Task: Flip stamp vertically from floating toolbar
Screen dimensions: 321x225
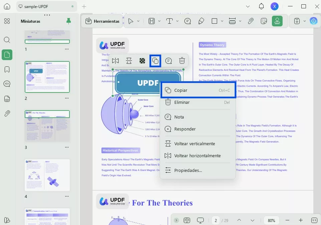Action: tap(129, 61)
